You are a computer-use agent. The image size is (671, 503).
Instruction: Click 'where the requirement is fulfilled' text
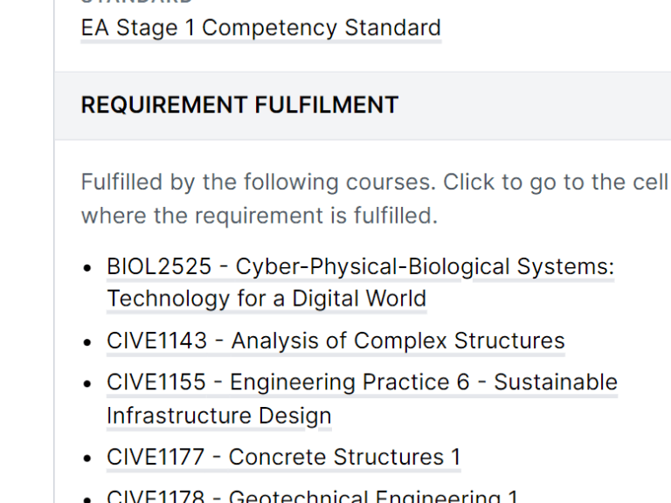point(259,215)
